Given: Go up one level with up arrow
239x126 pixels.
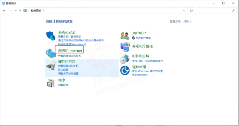Looking at the screenshot, I should (x=20, y=11).
